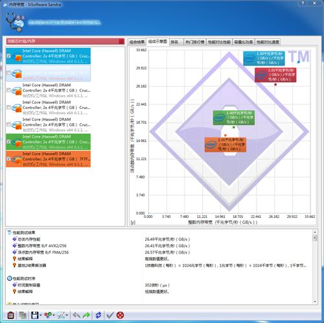Click the 26.41千兆字节/秒 value
The image size is (324, 323).
167,246
